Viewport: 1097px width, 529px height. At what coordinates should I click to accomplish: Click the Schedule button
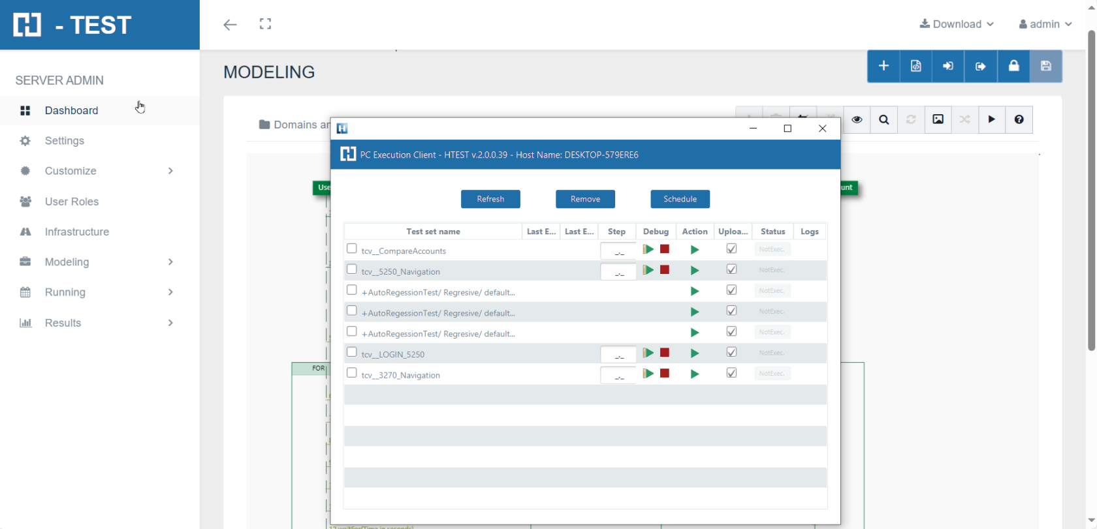(x=680, y=199)
